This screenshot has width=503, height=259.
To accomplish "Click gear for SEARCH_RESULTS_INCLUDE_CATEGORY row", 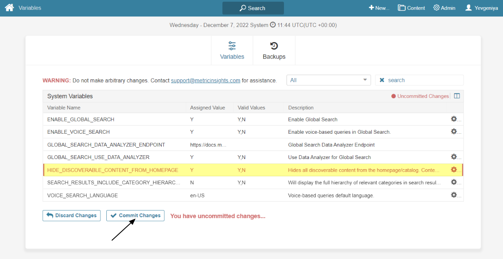I will point(454,182).
